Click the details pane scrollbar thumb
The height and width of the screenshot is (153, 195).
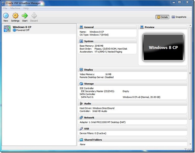(x=190, y=73)
